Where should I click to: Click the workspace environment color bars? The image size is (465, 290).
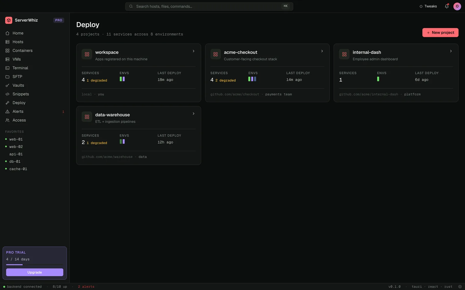pos(122,79)
